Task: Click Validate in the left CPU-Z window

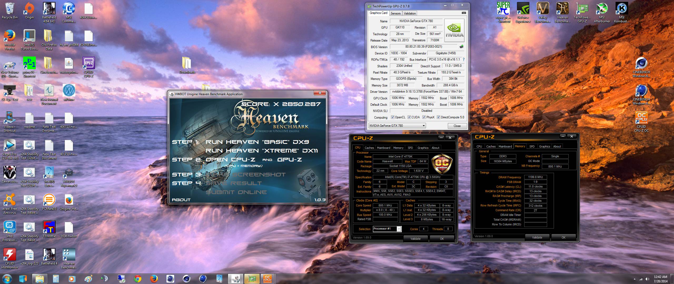Action: [415, 239]
